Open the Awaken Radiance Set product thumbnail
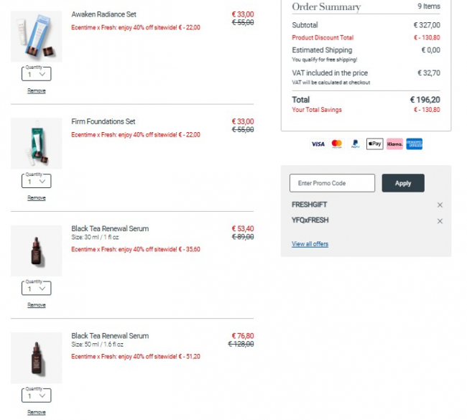This screenshot has height=420, width=467. [x=37, y=36]
